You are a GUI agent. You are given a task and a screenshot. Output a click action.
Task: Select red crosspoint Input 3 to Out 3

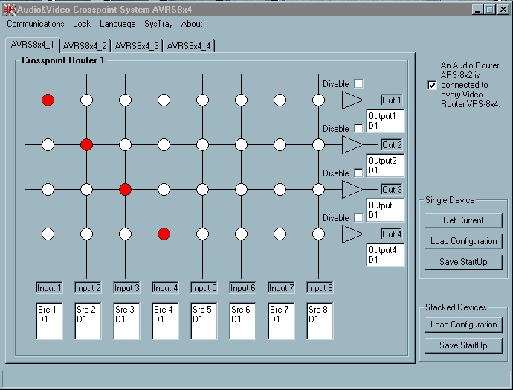(125, 189)
